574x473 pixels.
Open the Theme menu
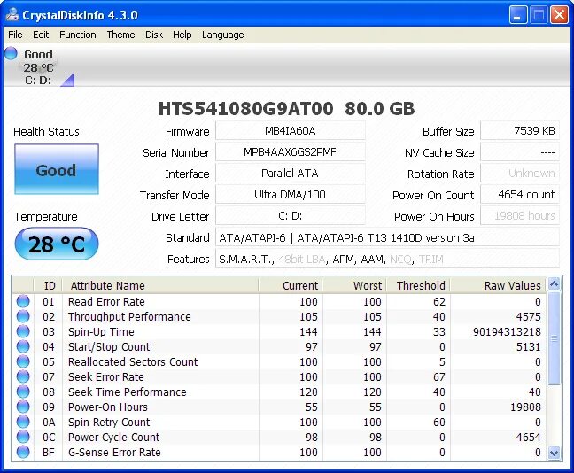tap(120, 35)
